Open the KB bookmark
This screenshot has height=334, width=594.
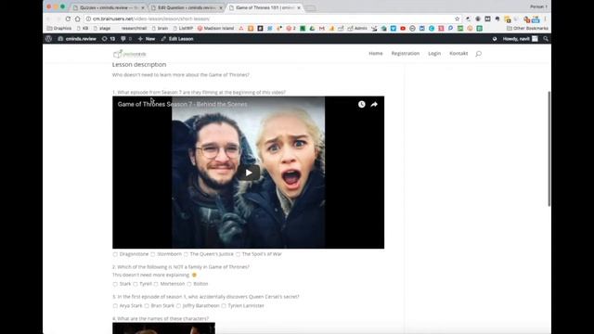[83, 29]
